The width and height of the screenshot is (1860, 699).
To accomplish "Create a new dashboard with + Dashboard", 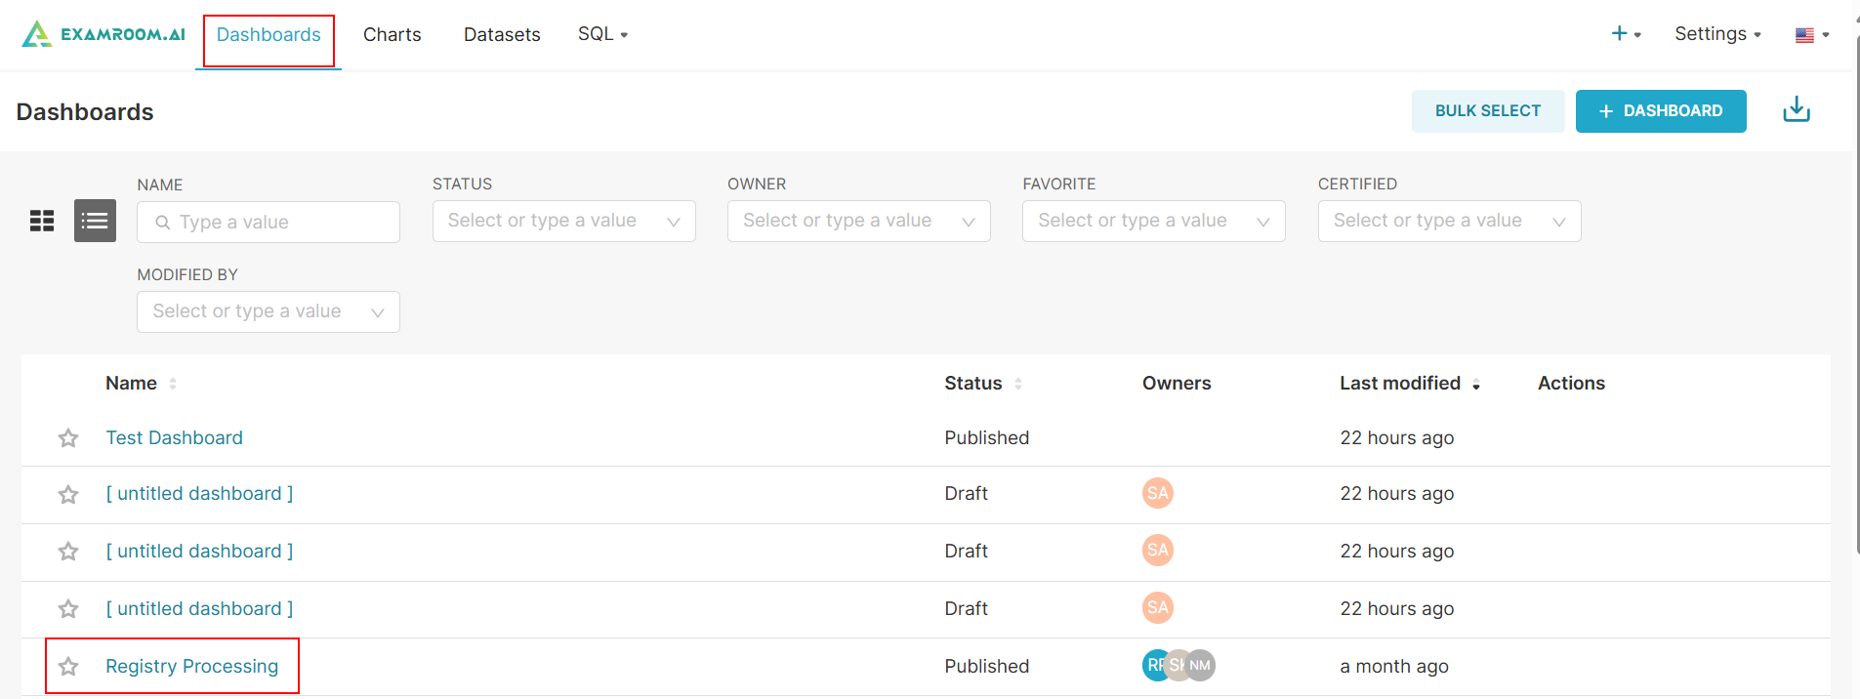I will [1660, 110].
